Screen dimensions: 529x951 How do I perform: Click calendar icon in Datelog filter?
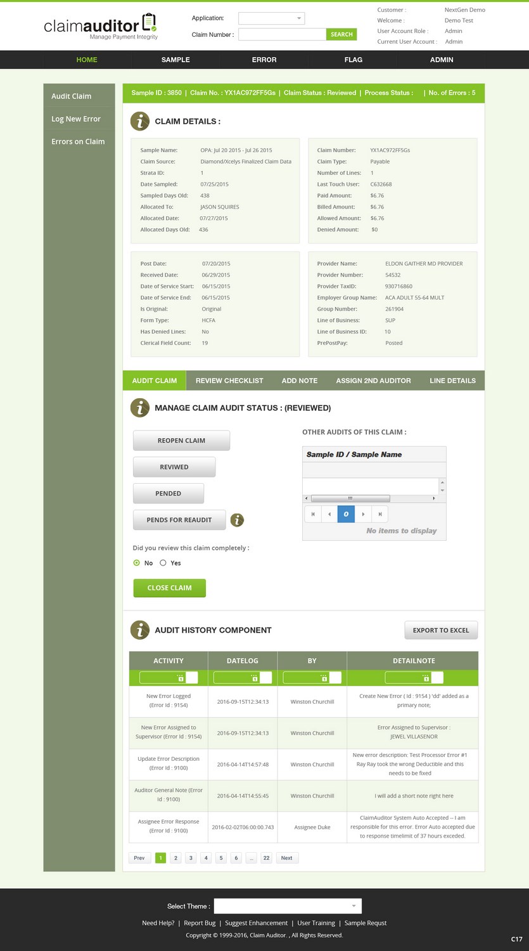click(255, 678)
